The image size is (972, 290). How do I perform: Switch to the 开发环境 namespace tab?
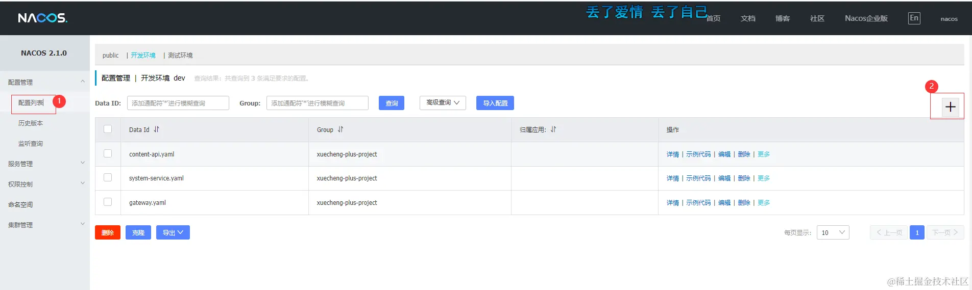tap(143, 56)
